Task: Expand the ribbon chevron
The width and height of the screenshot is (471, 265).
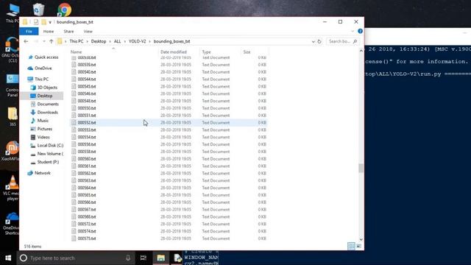Action: coord(353,31)
